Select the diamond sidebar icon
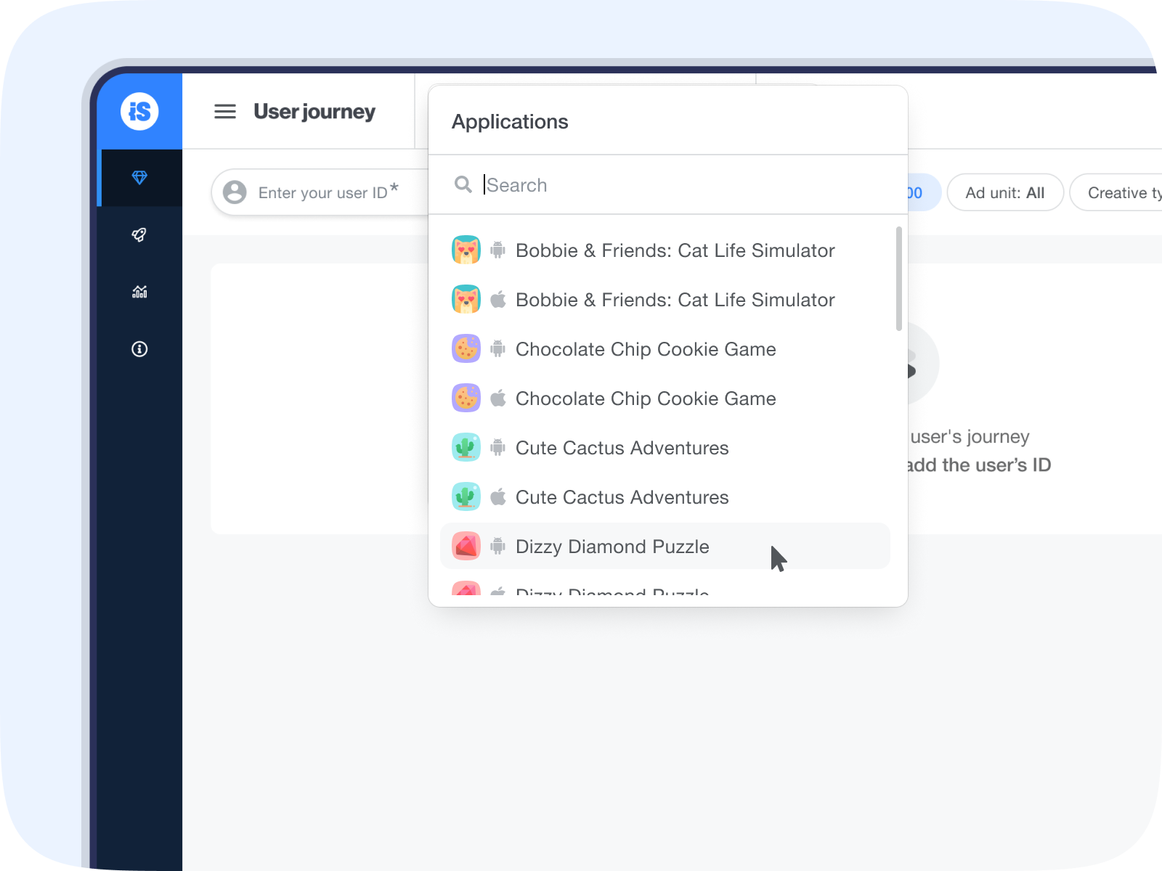This screenshot has height=871, width=1162. click(x=139, y=178)
